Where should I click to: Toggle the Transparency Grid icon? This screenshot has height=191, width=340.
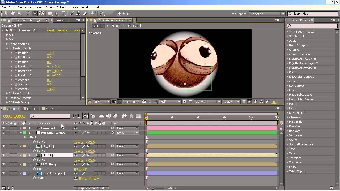coord(190,102)
